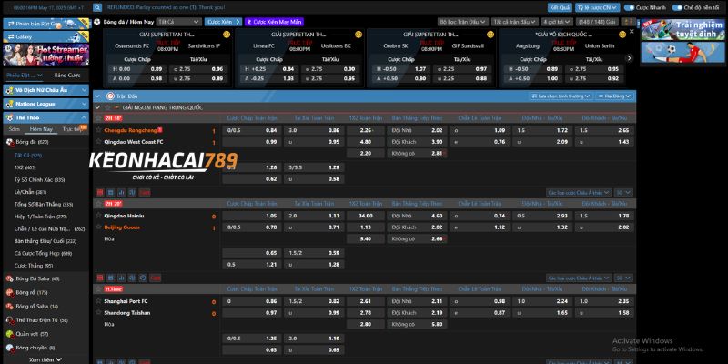The image size is (728, 364).
Task: Collapse the Giải Ngoại Hạng Trung Quốc league
Action: [97, 107]
